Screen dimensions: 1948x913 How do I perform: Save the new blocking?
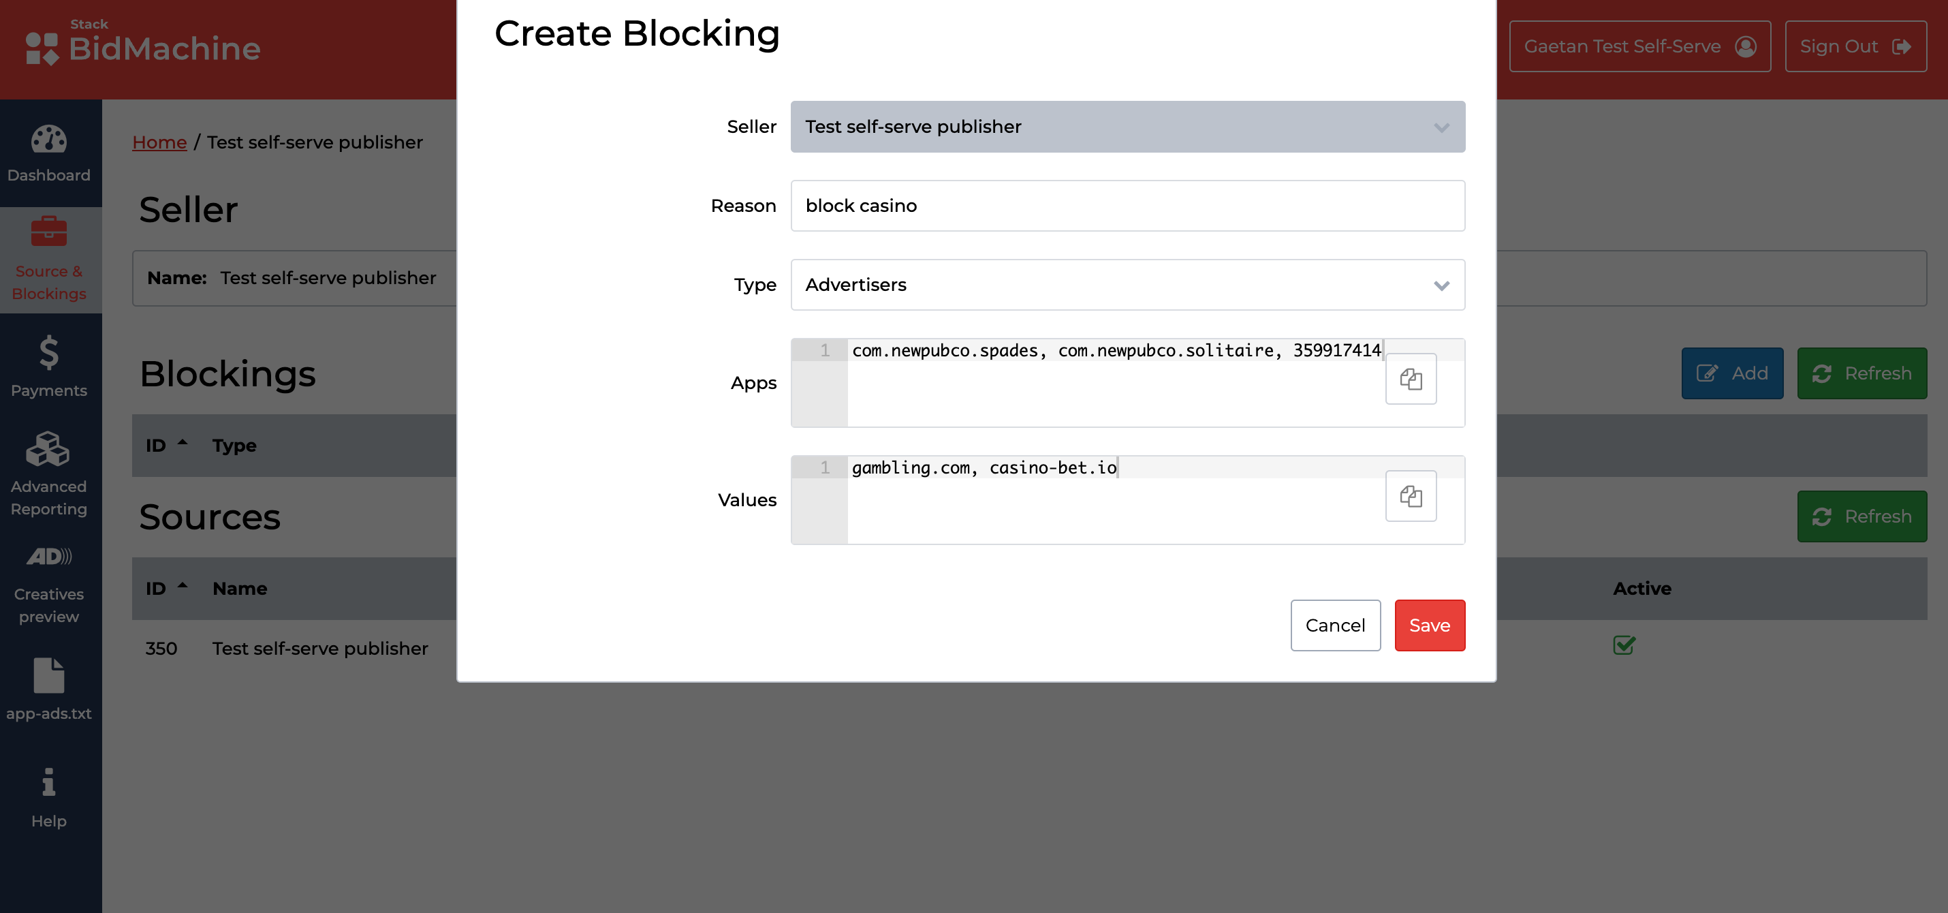click(1428, 625)
